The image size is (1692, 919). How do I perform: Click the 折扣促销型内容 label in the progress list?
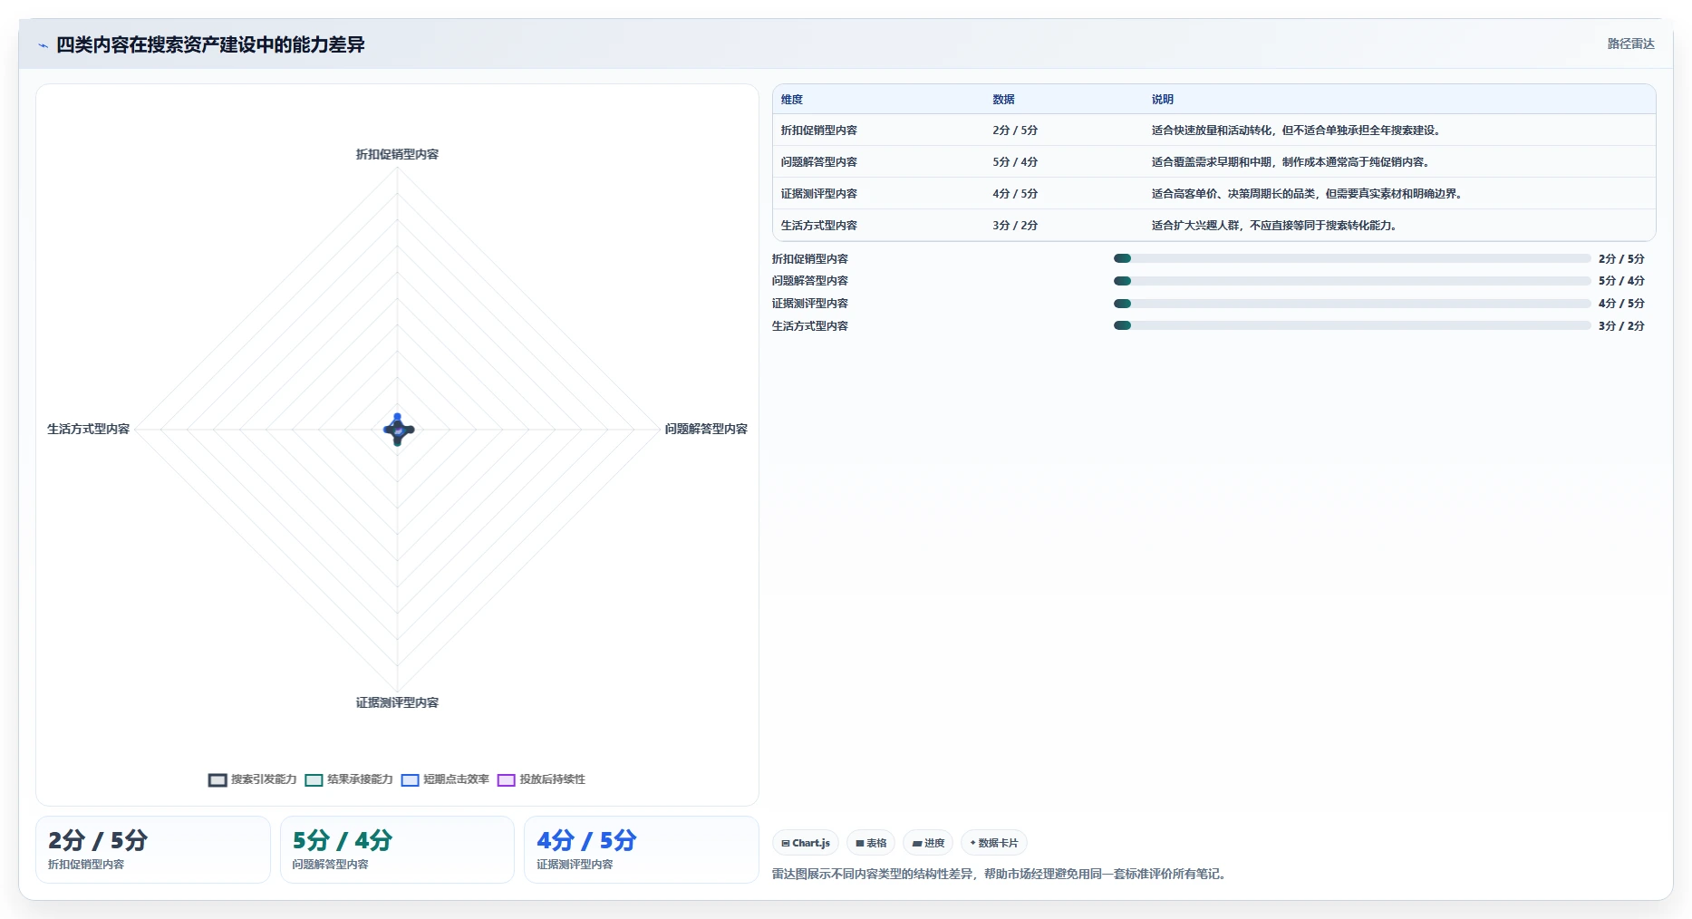810,259
